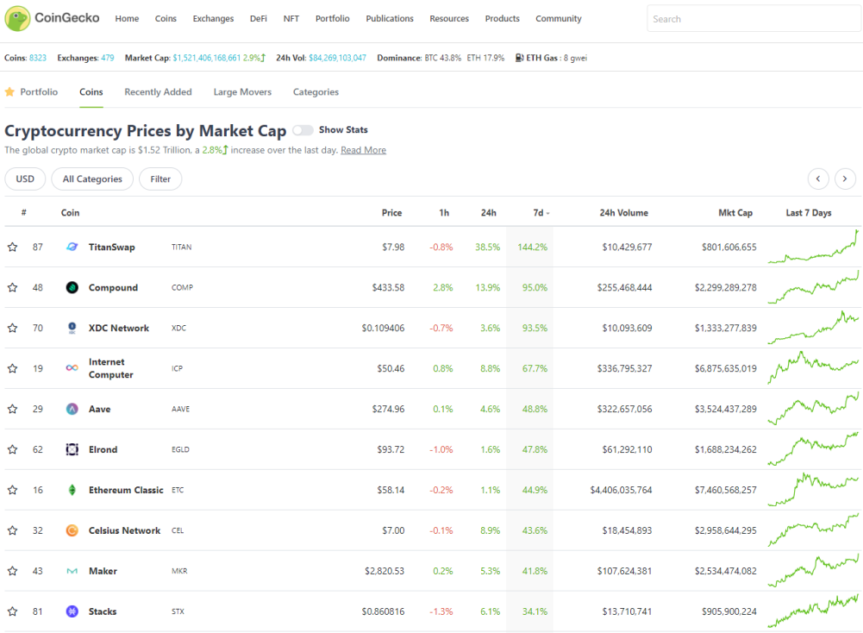The height and width of the screenshot is (633, 863).
Task: Favorite TitanSwap with its star
Action: [12, 248]
